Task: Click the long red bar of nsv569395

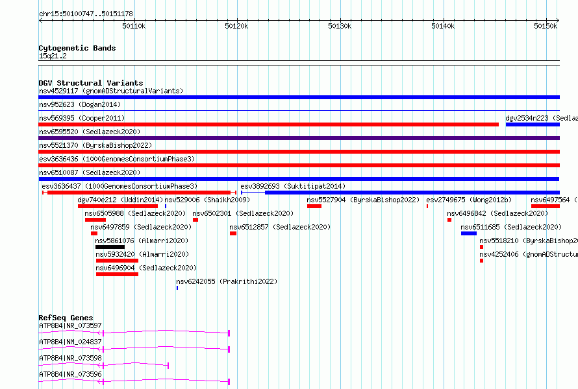Action: click(268, 124)
